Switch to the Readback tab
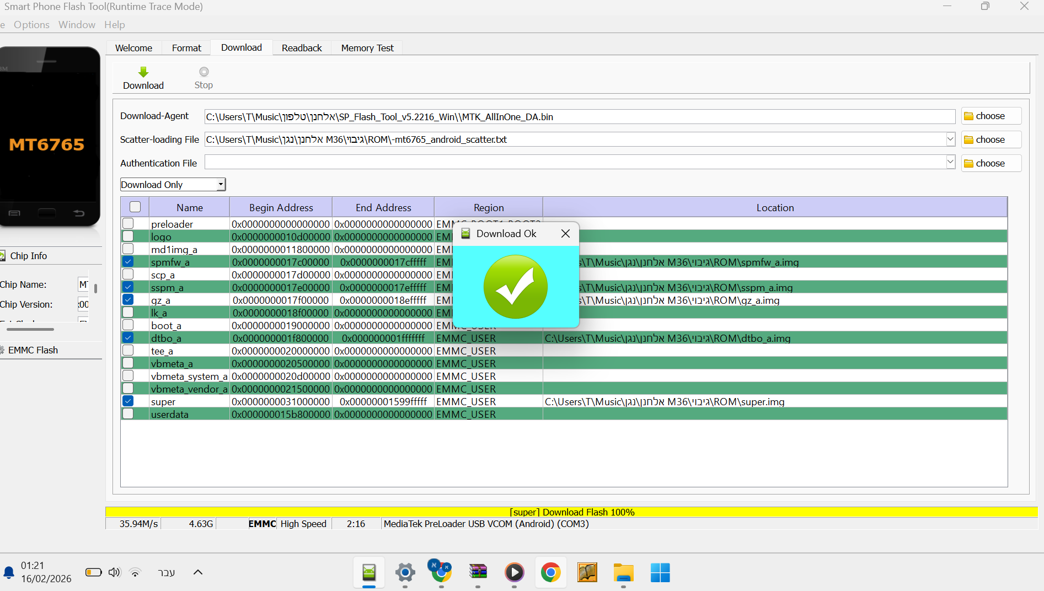Image resolution: width=1044 pixels, height=591 pixels. pyautogui.click(x=302, y=48)
